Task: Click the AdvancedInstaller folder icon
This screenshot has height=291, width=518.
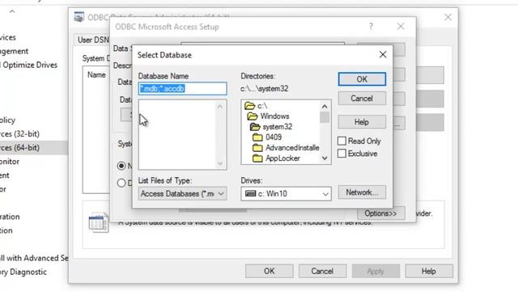Action: [x=257, y=148]
